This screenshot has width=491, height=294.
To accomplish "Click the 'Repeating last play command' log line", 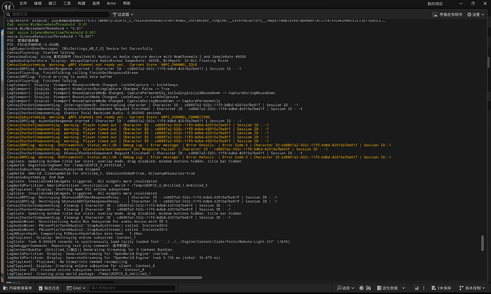I will tap(68, 246).
